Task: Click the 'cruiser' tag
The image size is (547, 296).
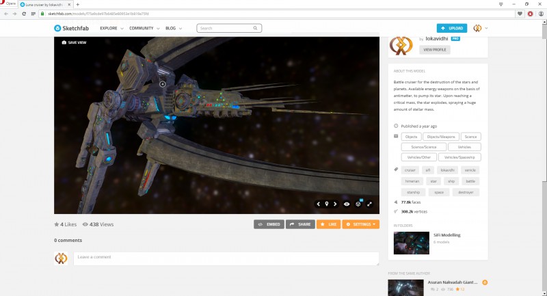Action: tap(410, 170)
